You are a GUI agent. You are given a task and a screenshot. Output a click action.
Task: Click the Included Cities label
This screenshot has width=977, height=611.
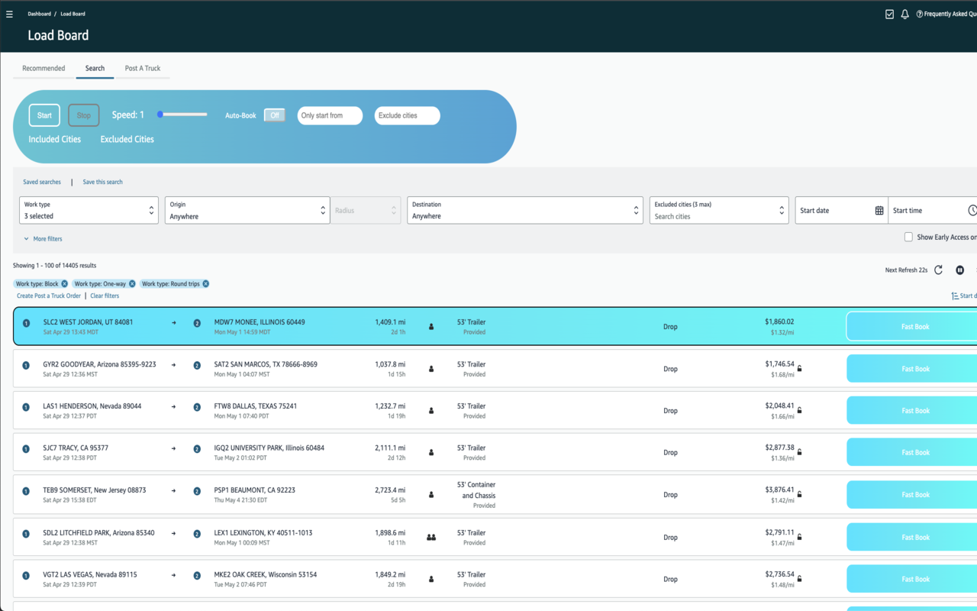tap(55, 139)
